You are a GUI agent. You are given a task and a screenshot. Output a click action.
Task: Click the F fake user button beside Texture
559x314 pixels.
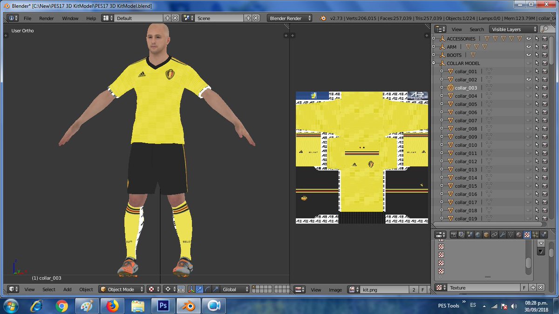pos(524,288)
